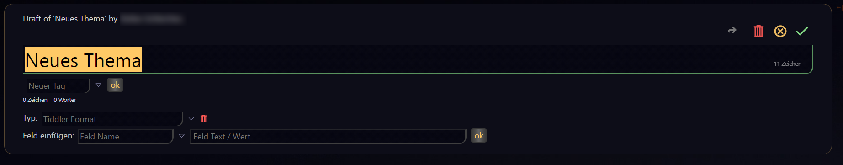Click the Feld einfügen label
Image resolution: width=843 pixels, height=165 pixels.
tap(48, 136)
